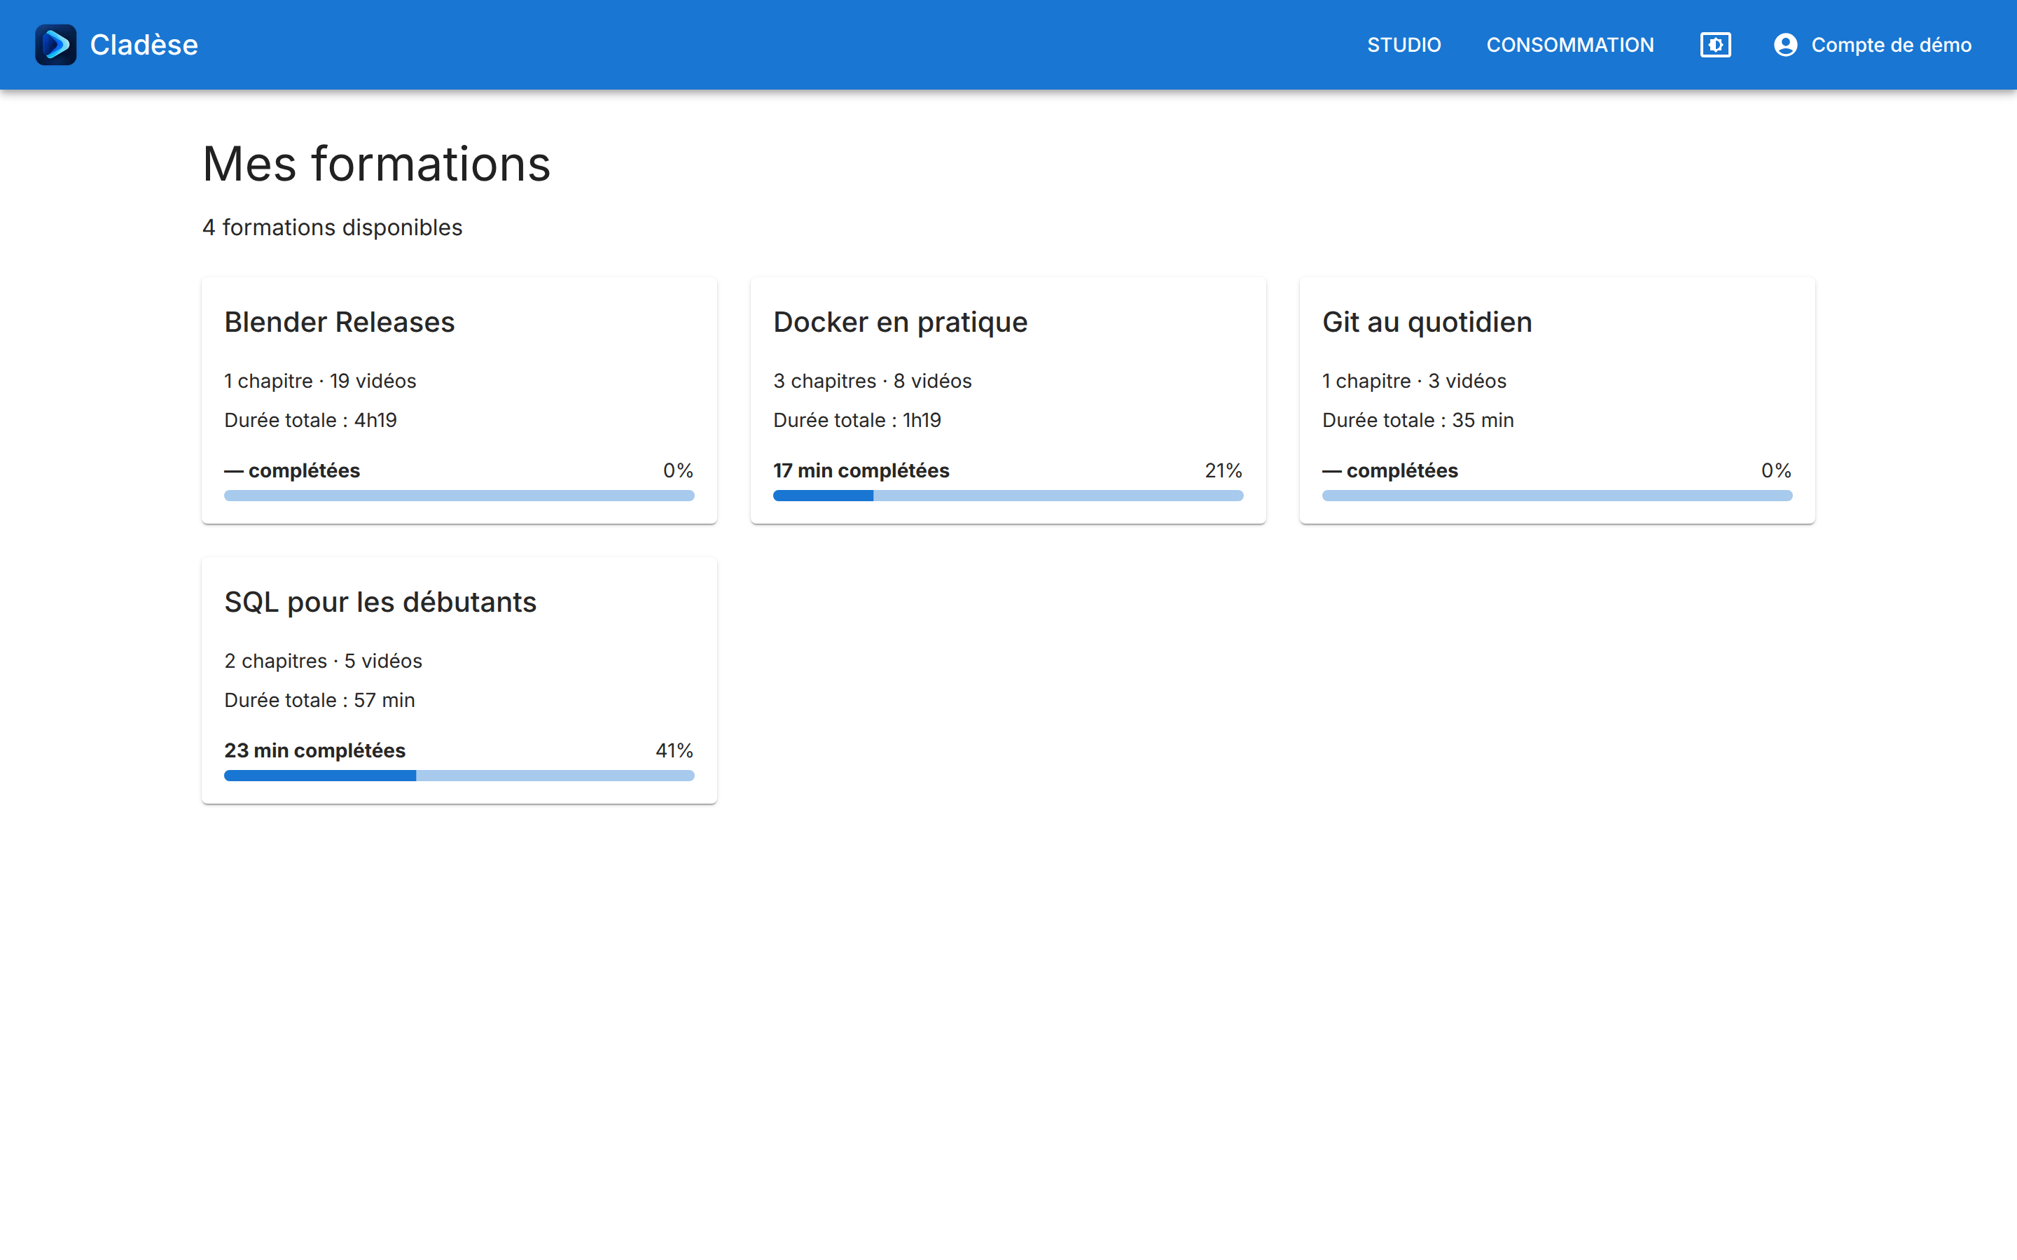Click '4 formations disponibles' text
This screenshot has height=1260, width=2017.
tap(332, 227)
